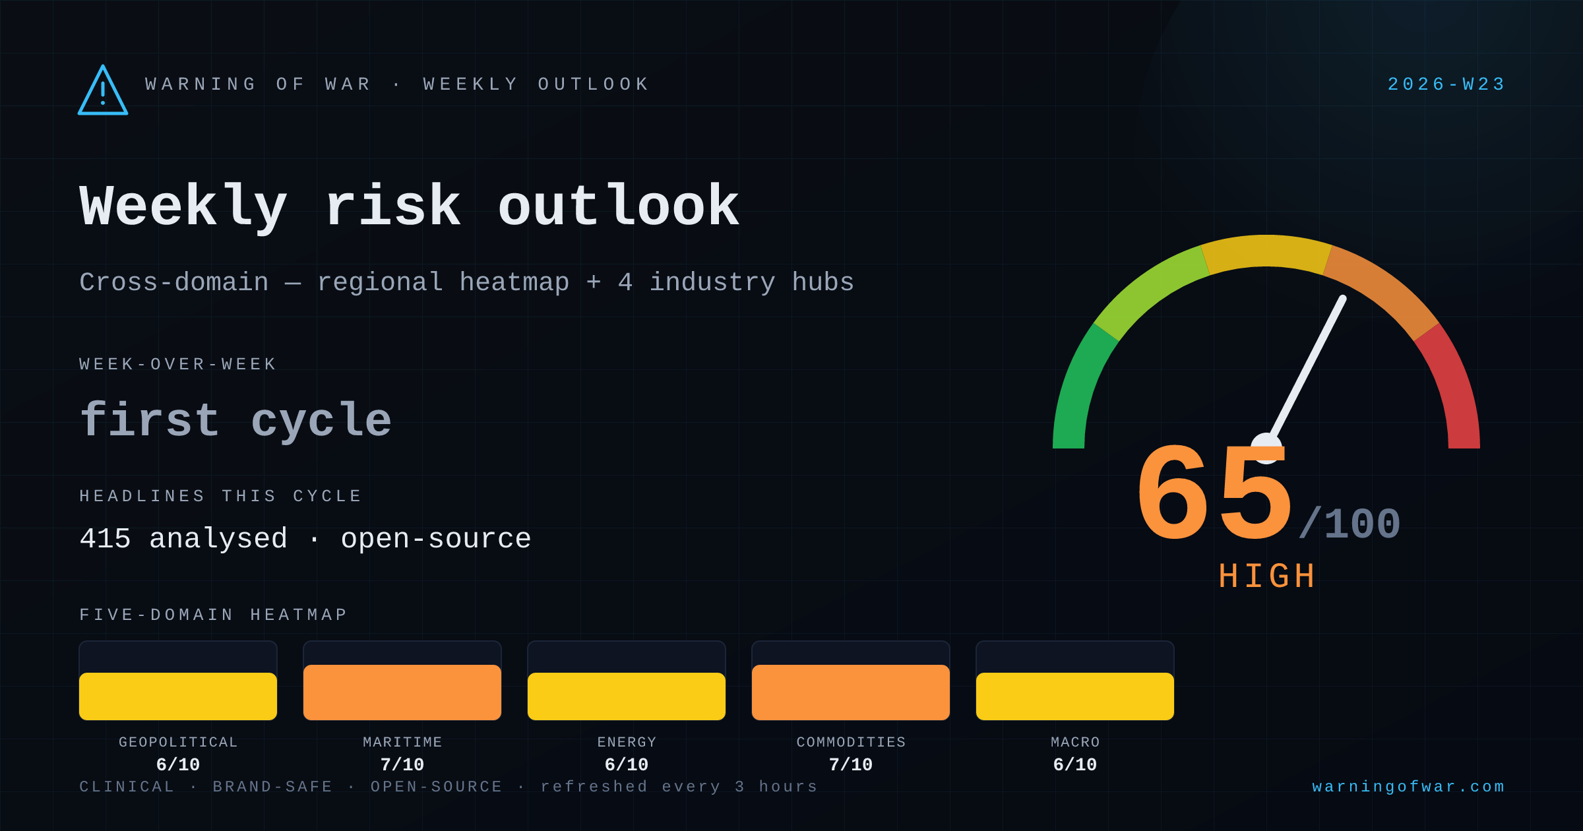This screenshot has height=831, width=1583.
Task: Click the GEOPOLITICAL domain label
Action: tap(178, 742)
